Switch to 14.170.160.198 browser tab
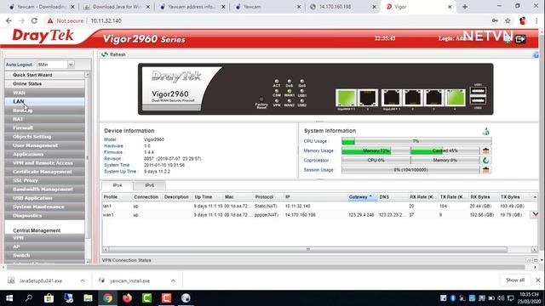 point(343,7)
